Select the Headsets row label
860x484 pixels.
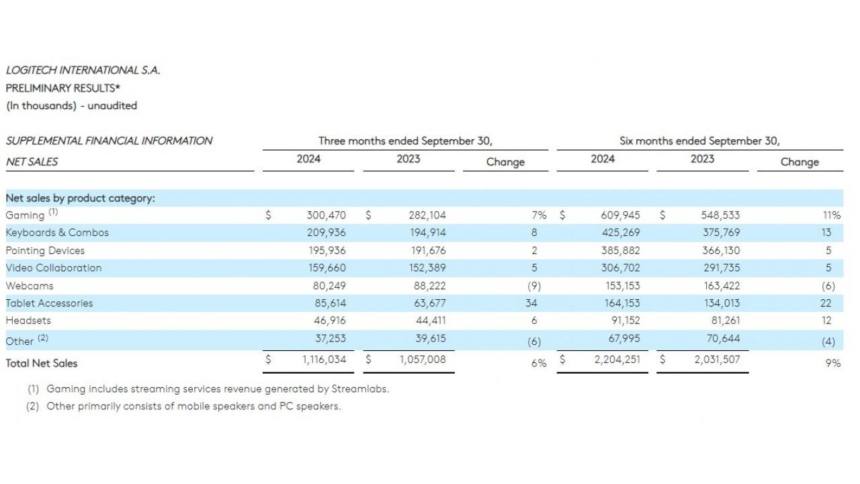coord(28,321)
